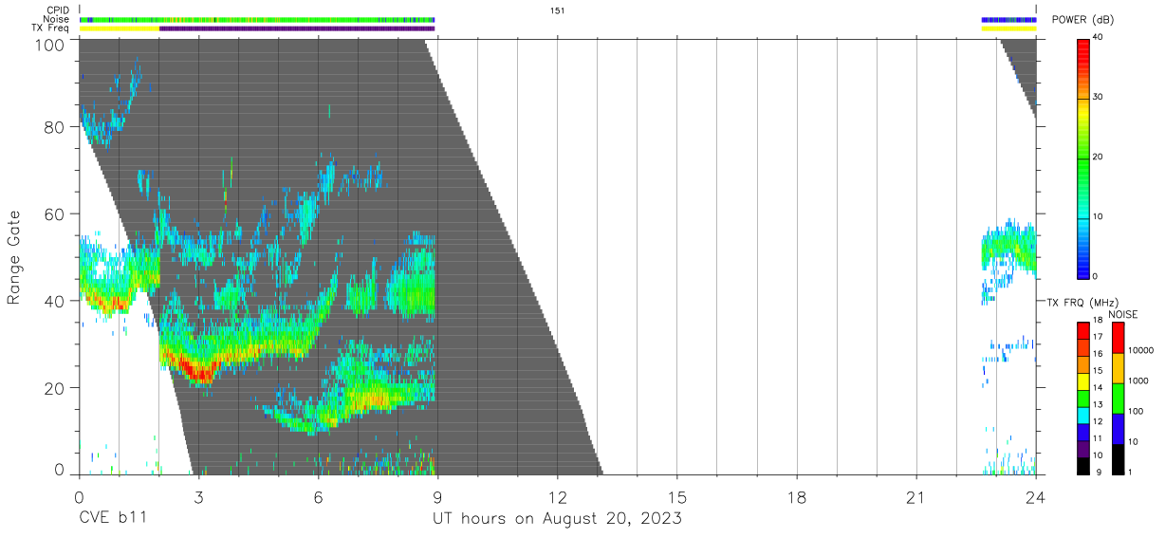Click the 30 label on POWER colorbar
This screenshot has width=1165, height=538.
click(1098, 97)
